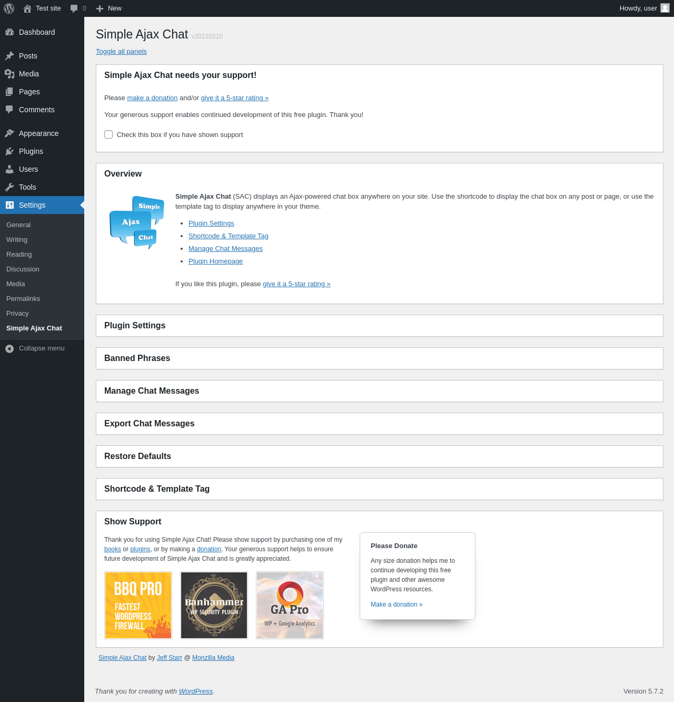Expand the Banned Phrases panel
The height and width of the screenshot is (702, 674).
coord(380,358)
